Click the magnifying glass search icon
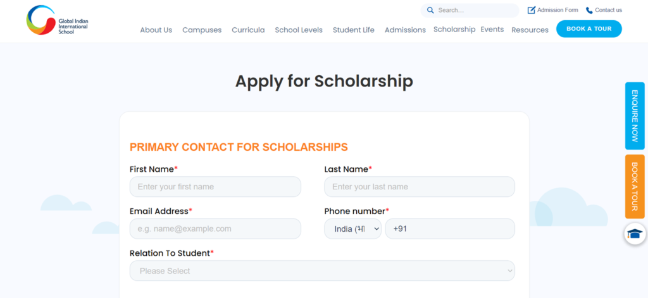The width and height of the screenshot is (648, 298). coord(430,10)
